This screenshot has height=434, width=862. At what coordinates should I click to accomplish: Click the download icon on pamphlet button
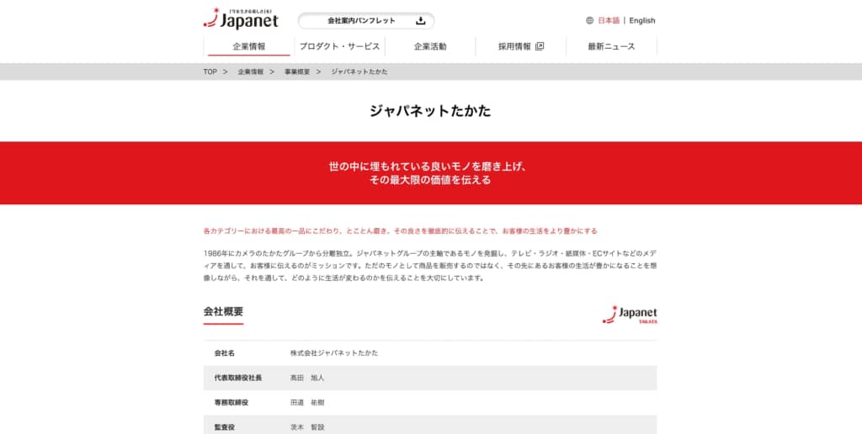point(421,21)
